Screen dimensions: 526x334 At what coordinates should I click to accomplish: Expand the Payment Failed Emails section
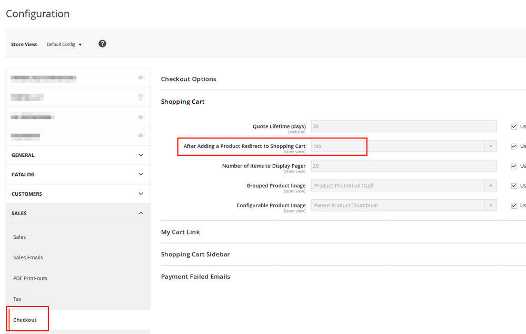196,277
